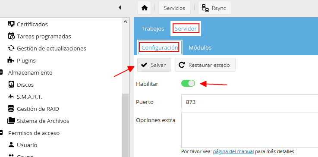Viewport: 318px width, 157px height.
Task: Click into the Puerto input field
Action: (x=249, y=101)
